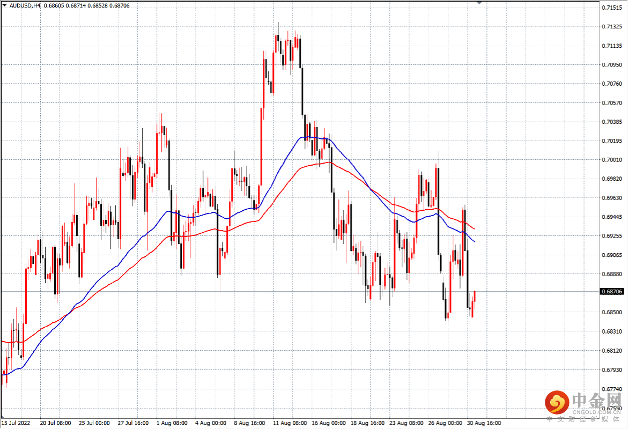Click the current price label 0.68706
Image resolution: width=629 pixels, height=429 pixels.
tap(612, 292)
